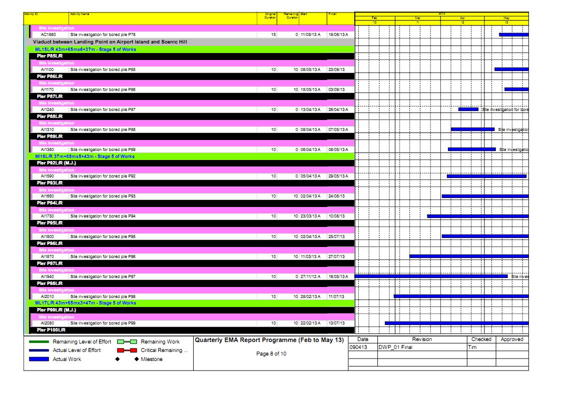Select the Pier P95L/R group row
The width and height of the screenshot is (562, 397).
coord(192,223)
